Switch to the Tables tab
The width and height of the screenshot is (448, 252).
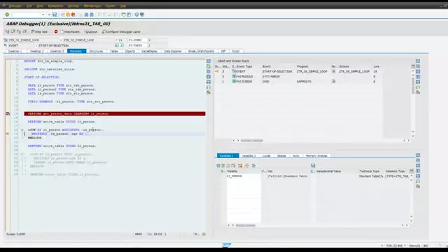click(114, 51)
